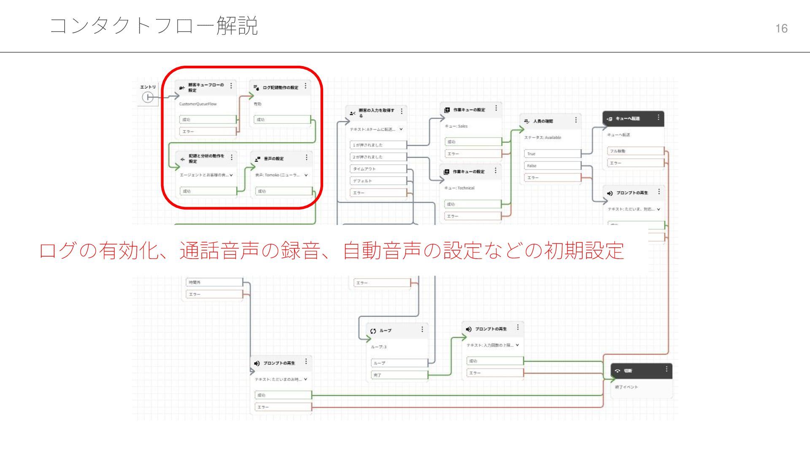Open kebab menu of 記録と分析の動作を設定 block

(x=232, y=158)
